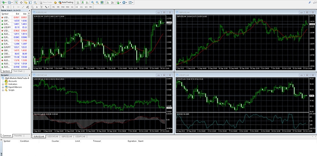Set timeframe to M15
Viewport: 317px width, 156px height.
[x=62, y=7]
